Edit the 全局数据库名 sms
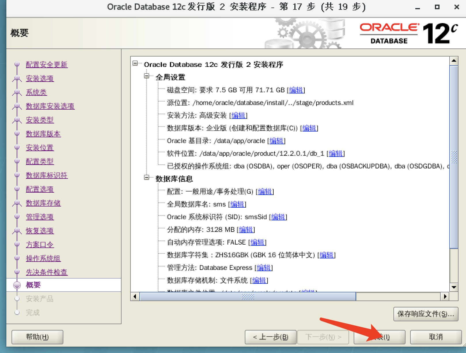 (237, 204)
